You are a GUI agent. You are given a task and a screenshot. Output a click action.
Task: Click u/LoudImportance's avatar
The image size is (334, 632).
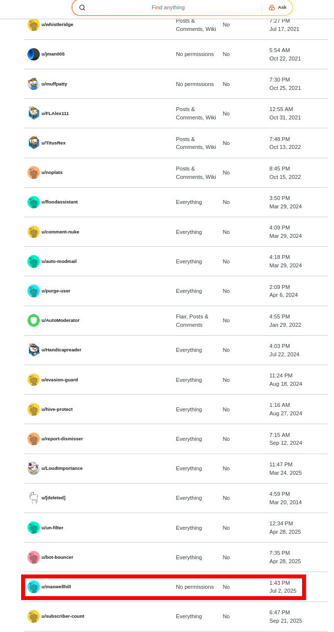[33, 468]
